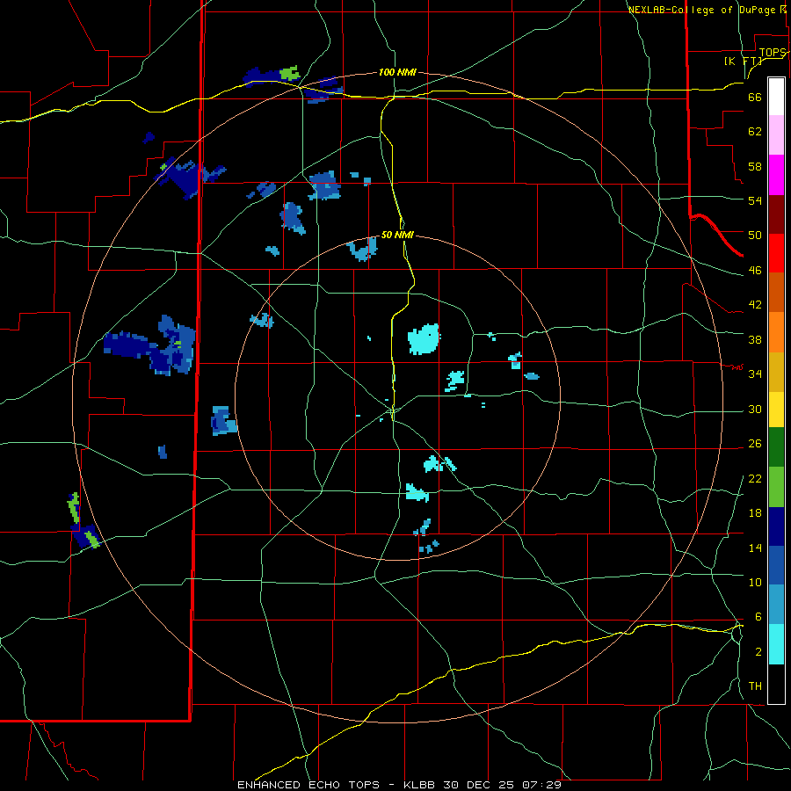The height and width of the screenshot is (791, 791).
Task: Click the light green legend swatch
Action: coord(776,487)
